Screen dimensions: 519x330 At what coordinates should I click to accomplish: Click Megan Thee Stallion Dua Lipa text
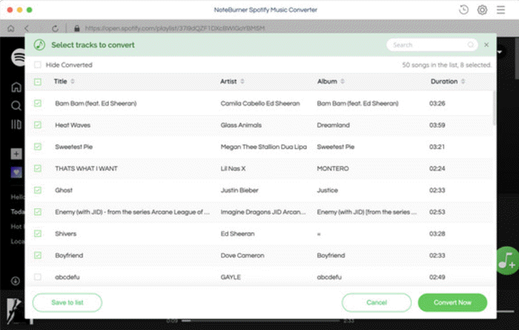263,147
